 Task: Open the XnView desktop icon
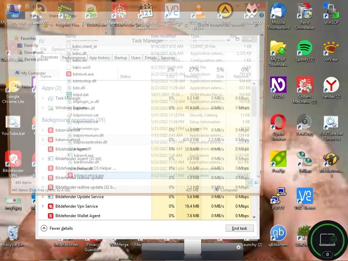(331, 51)
